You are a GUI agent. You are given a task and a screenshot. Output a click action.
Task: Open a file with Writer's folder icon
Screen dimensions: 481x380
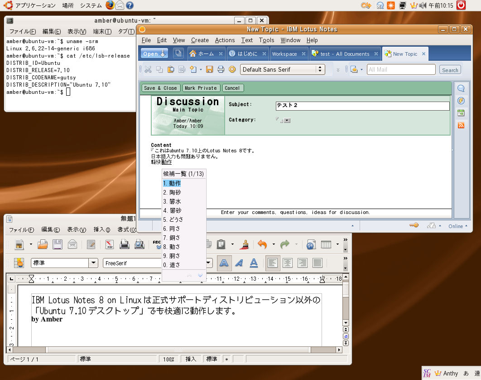(x=43, y=244)
